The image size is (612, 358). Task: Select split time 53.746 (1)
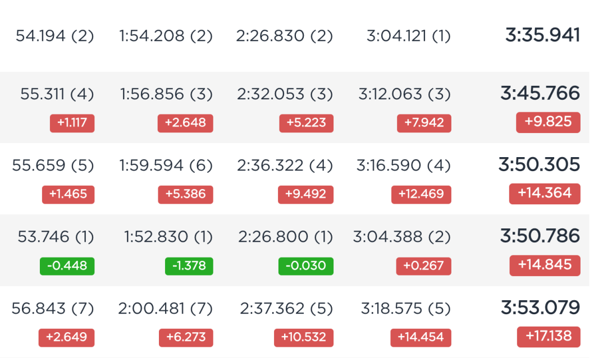pos(56,237)
